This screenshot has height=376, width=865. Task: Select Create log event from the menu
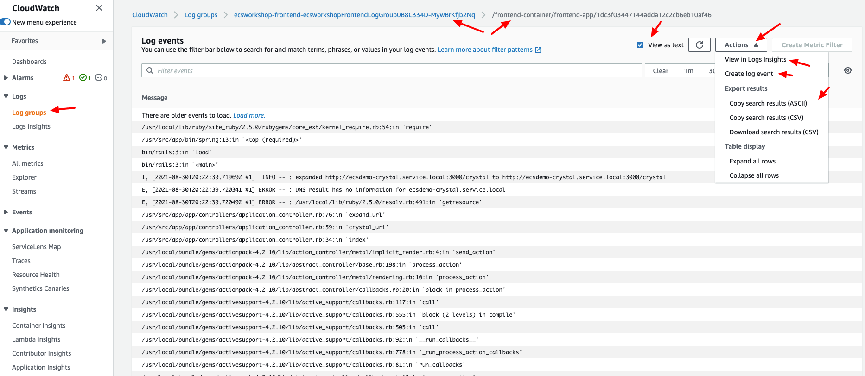[x=749, y=74]
